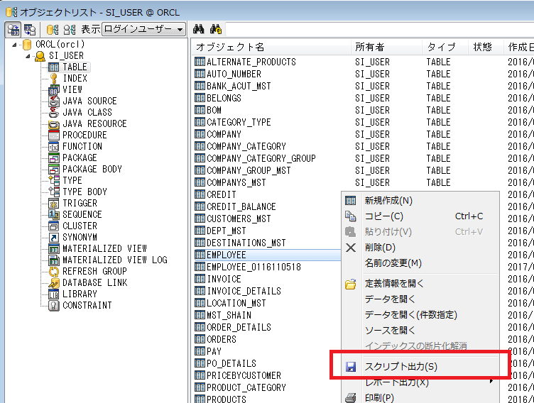Viewport: 534px width, 403px height.
Task: Choose スクリプト出力(S) from context menu
Action: [400, 367]
